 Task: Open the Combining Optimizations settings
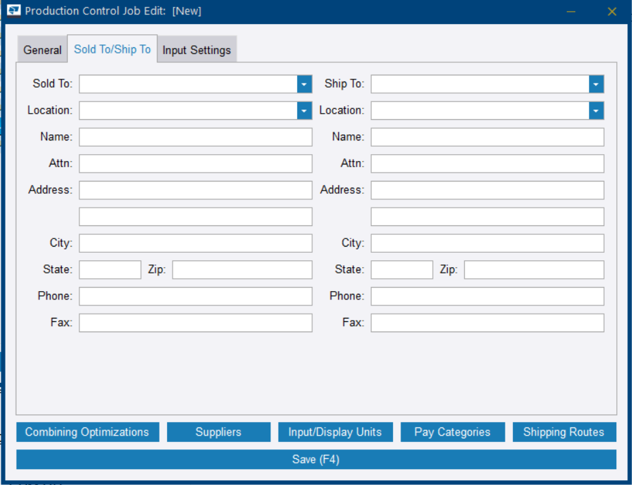pyautogui.click(x=87, y=432)
